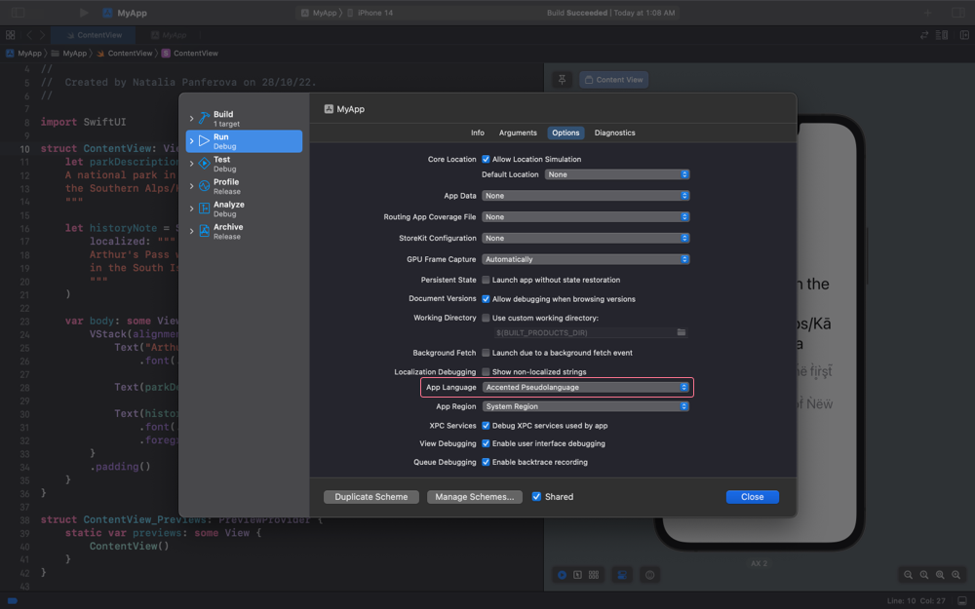Expand the Archive disclosure chevron

coord(191,231)
